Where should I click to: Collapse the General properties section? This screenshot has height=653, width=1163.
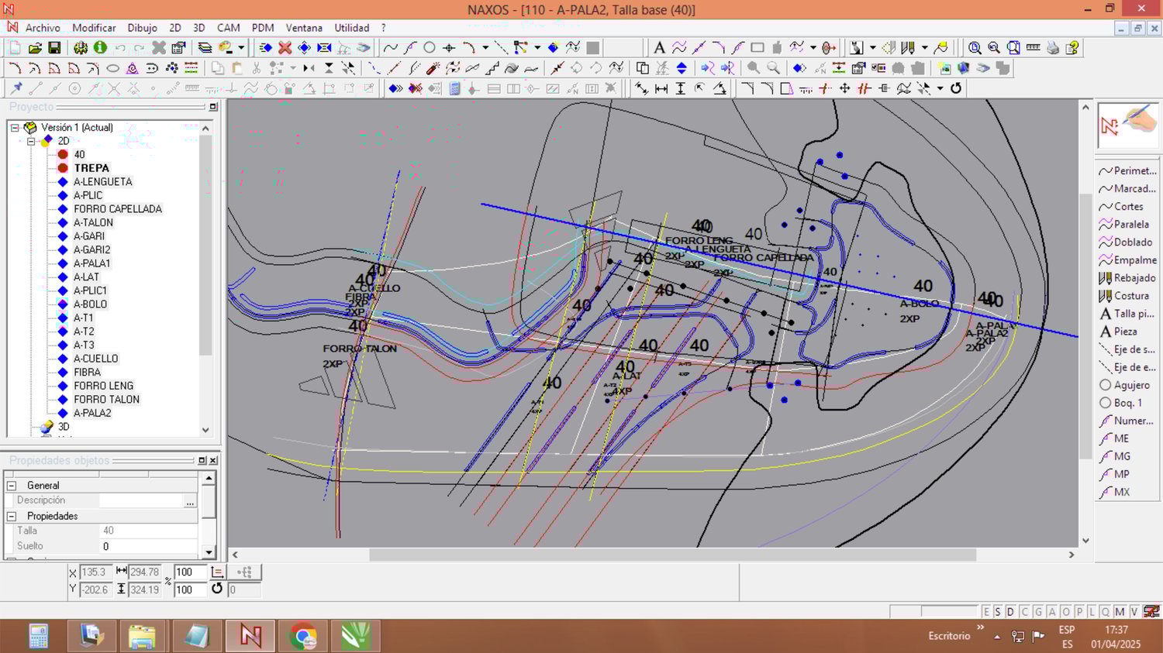pos(12,486)
